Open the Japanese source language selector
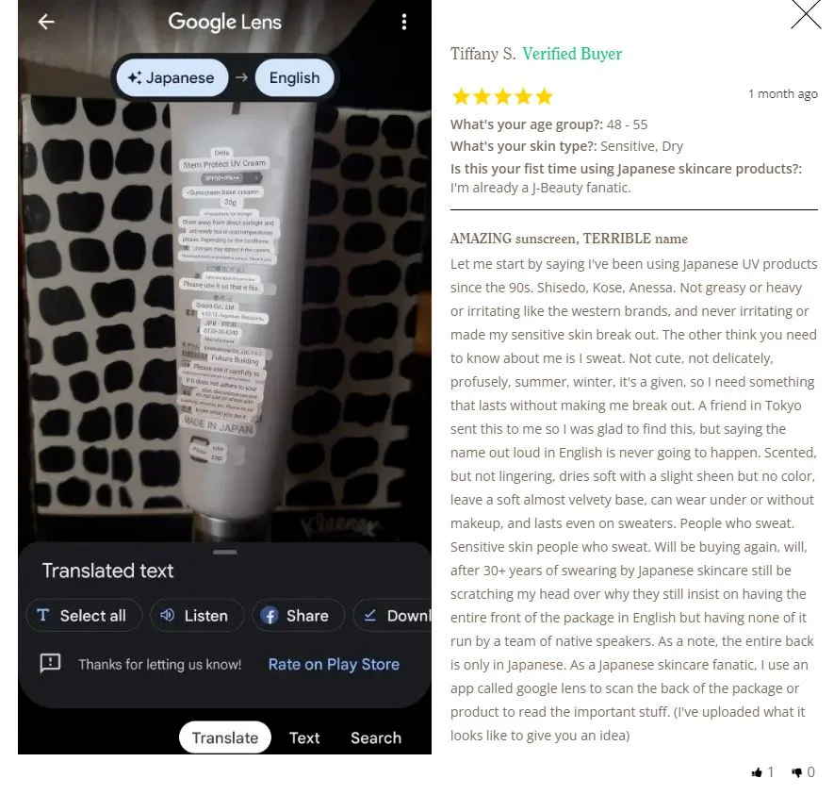The image size is (834, 795). coord(172,77)
